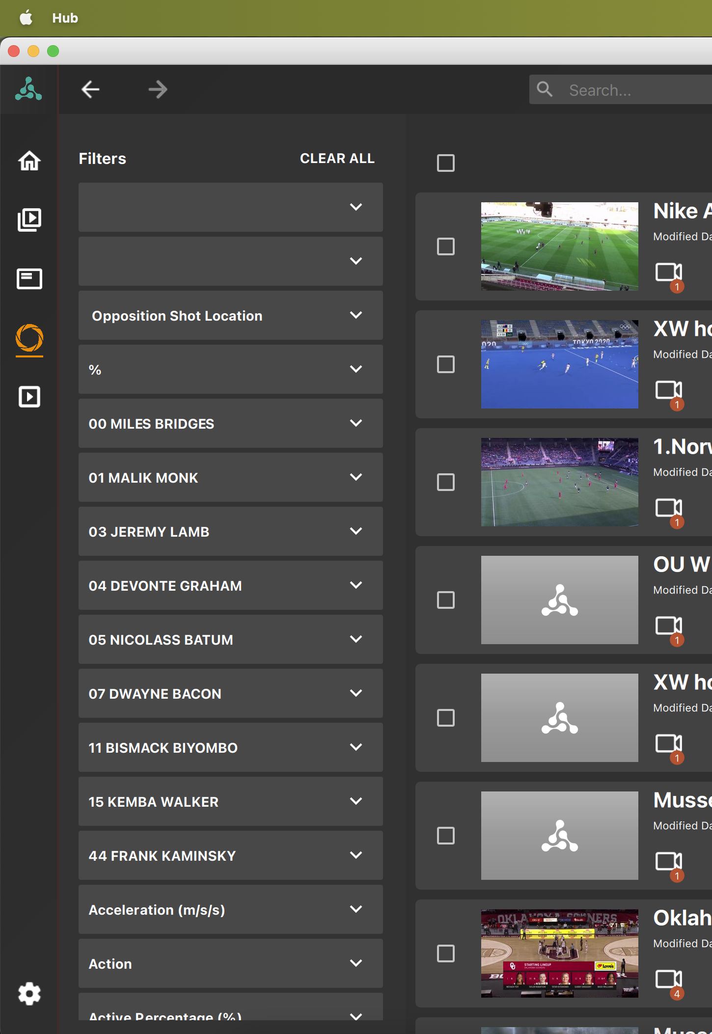Expand 05 NICOLASS BATUM filter
Image resolution: width=712 pixels, height=1034 pixels.
[x=231, y=639]
